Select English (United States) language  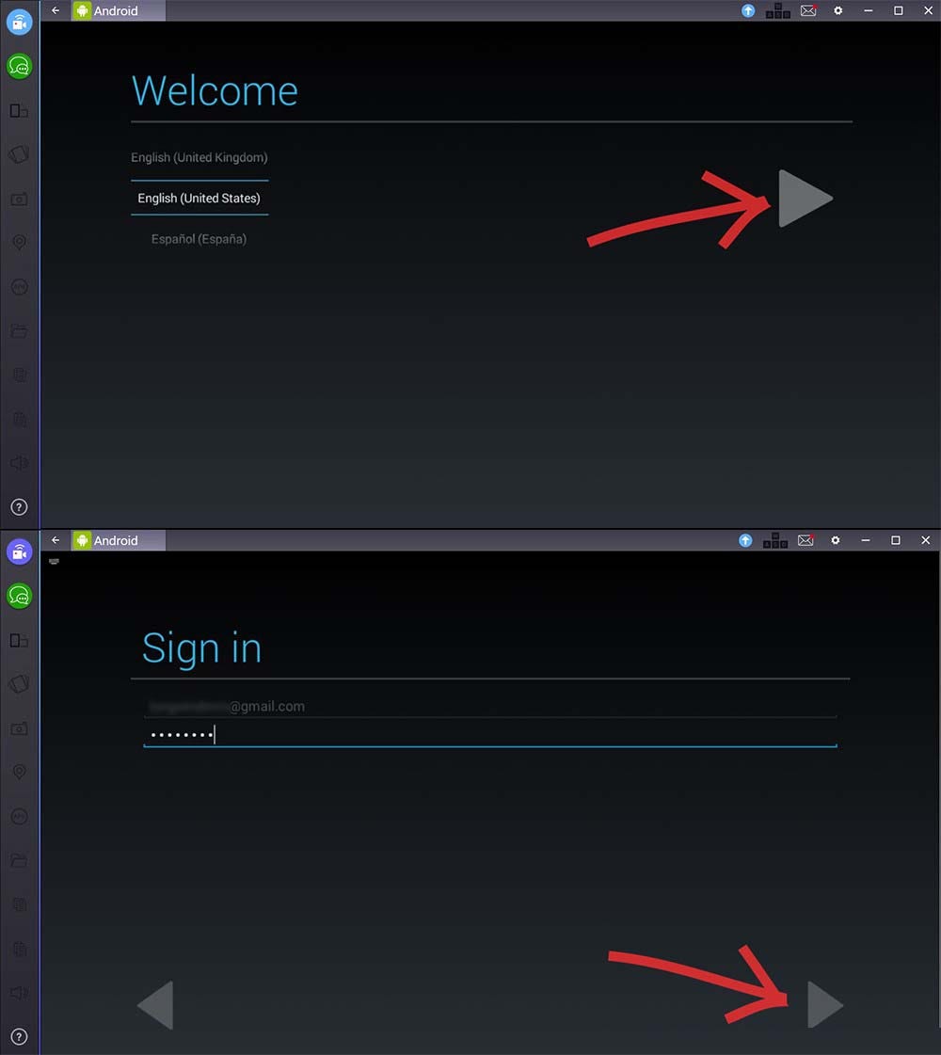coord(199,198)
